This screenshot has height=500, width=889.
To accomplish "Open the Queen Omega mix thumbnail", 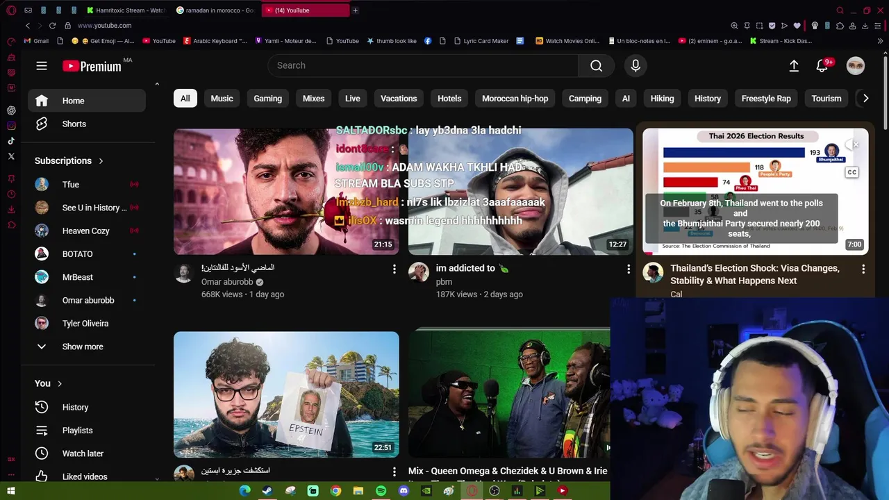I will (509, 394).
